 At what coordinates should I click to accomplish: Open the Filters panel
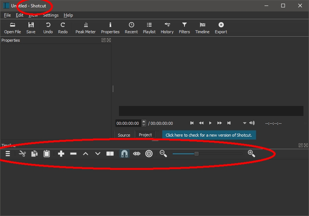[x=185, y=28]
